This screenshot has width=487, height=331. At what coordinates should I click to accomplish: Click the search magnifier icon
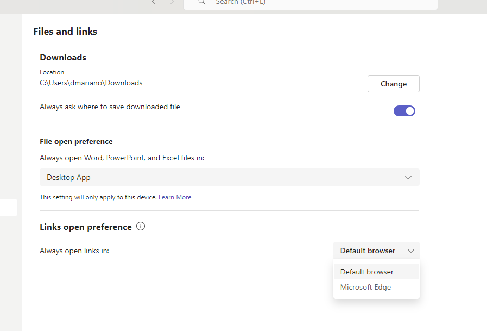tap(201, 2)
